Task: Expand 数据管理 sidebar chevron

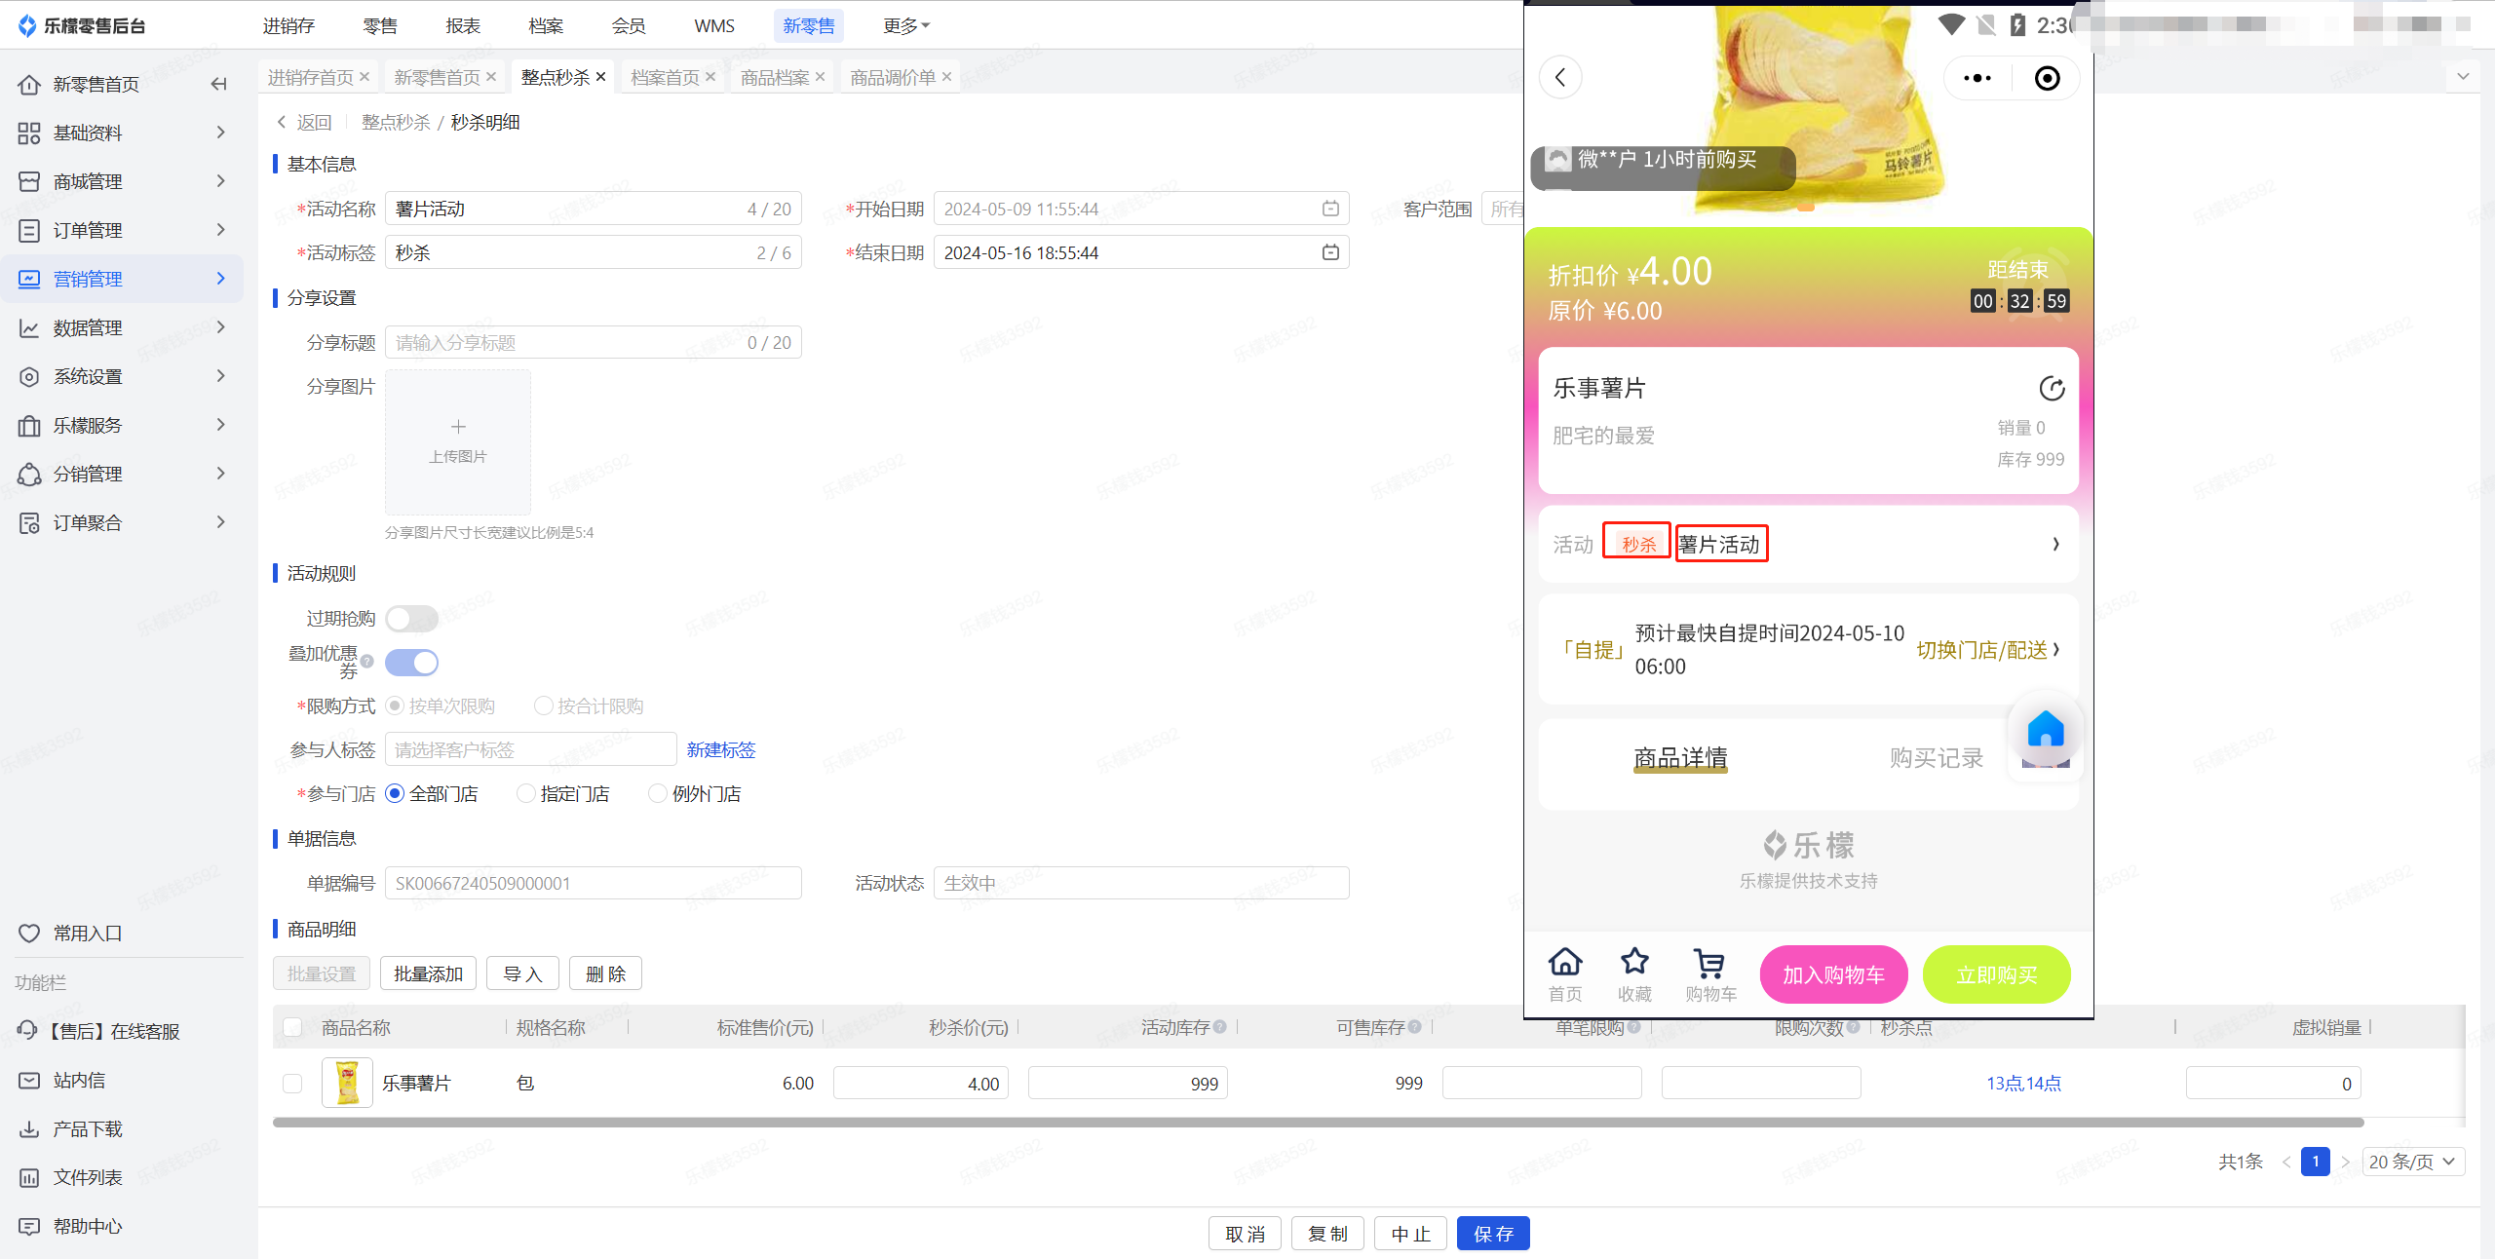Action: point(221,327)
